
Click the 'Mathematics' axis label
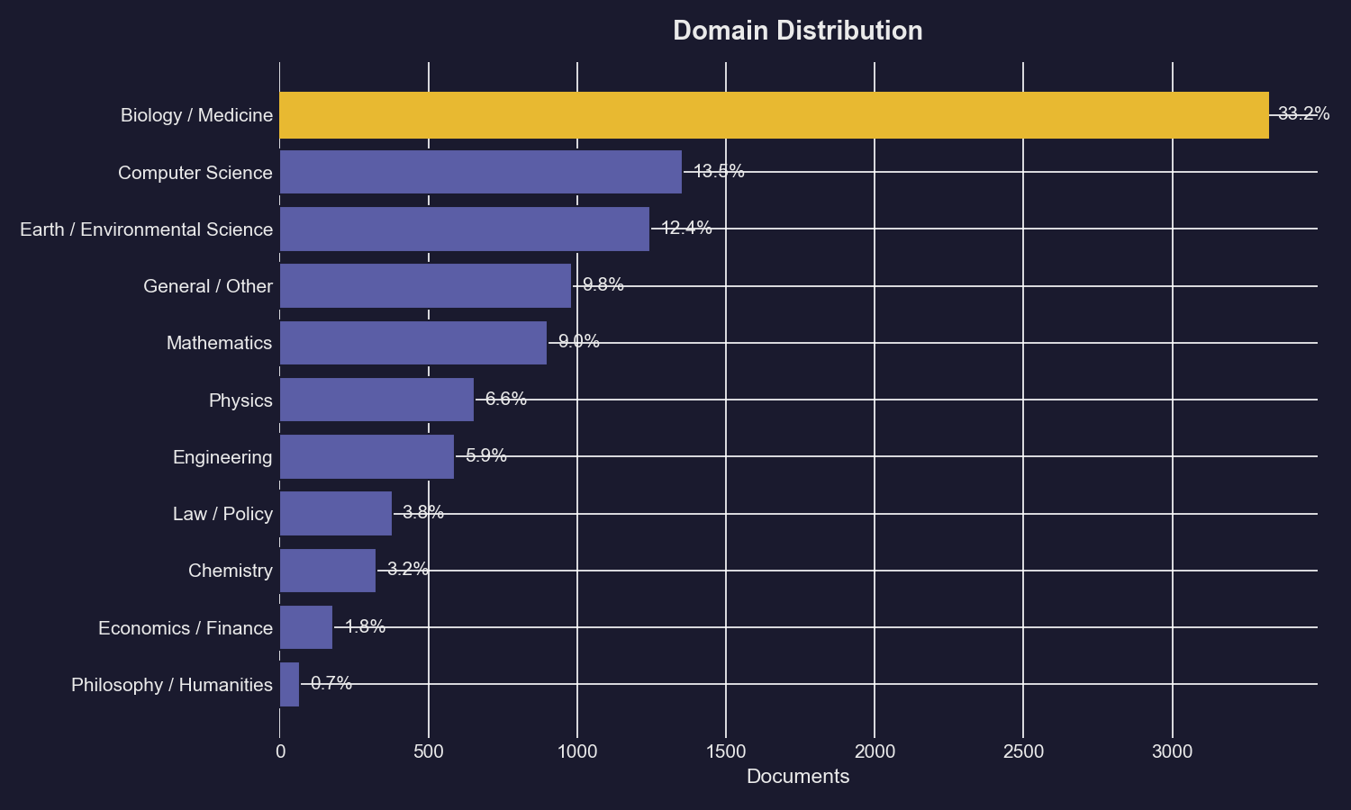(x=219, y=343)
